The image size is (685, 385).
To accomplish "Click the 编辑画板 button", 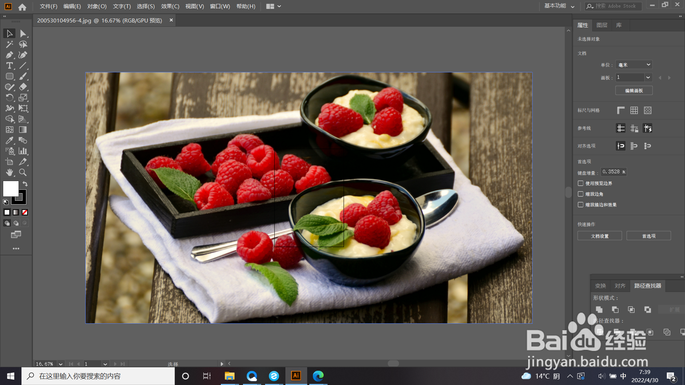I will [x=634, y=91].
